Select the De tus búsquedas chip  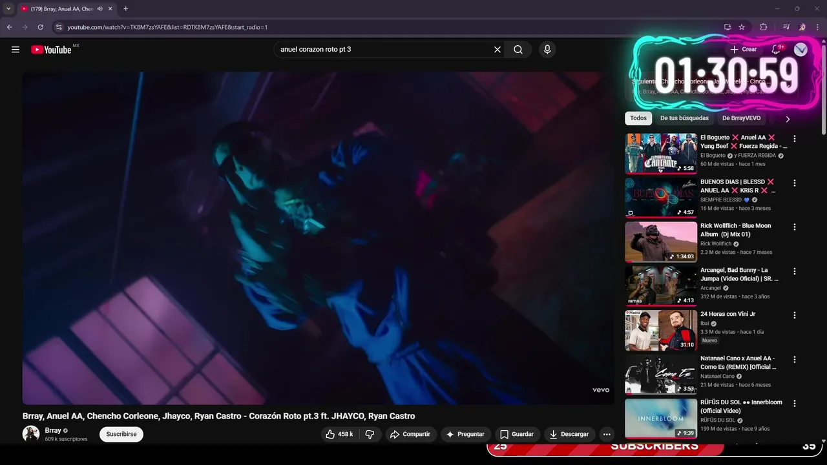(684, 118)
